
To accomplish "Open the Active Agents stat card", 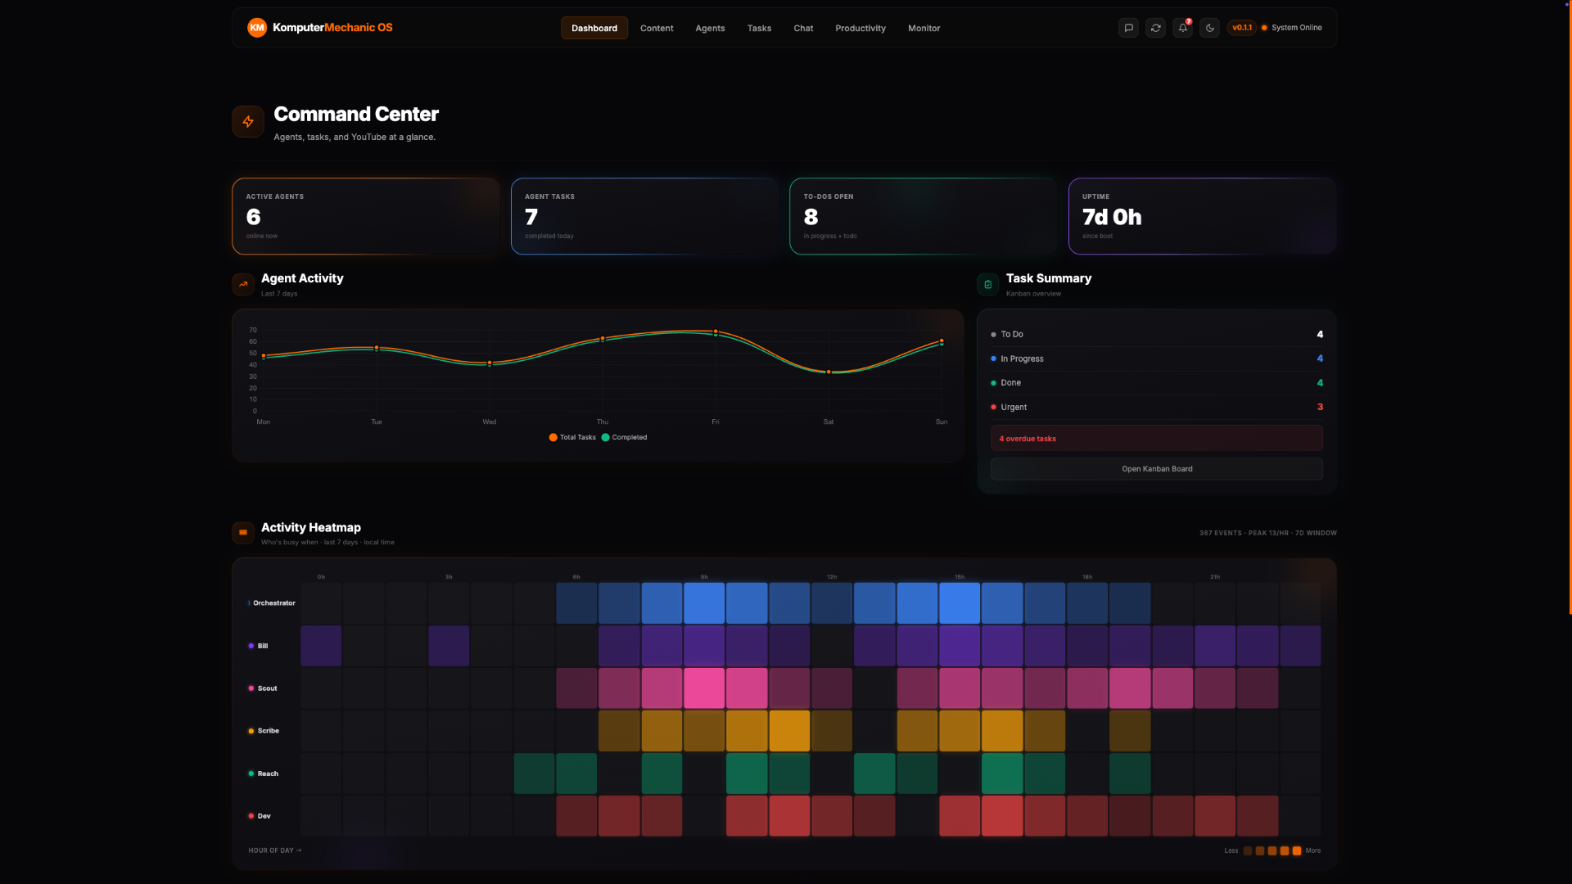I will pos(366,216).
